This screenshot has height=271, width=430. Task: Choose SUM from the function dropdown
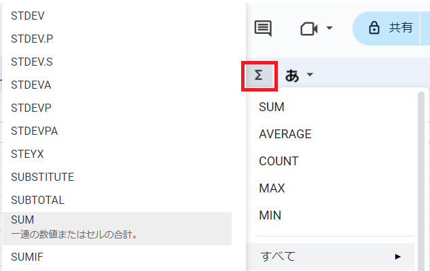point(272,107)
